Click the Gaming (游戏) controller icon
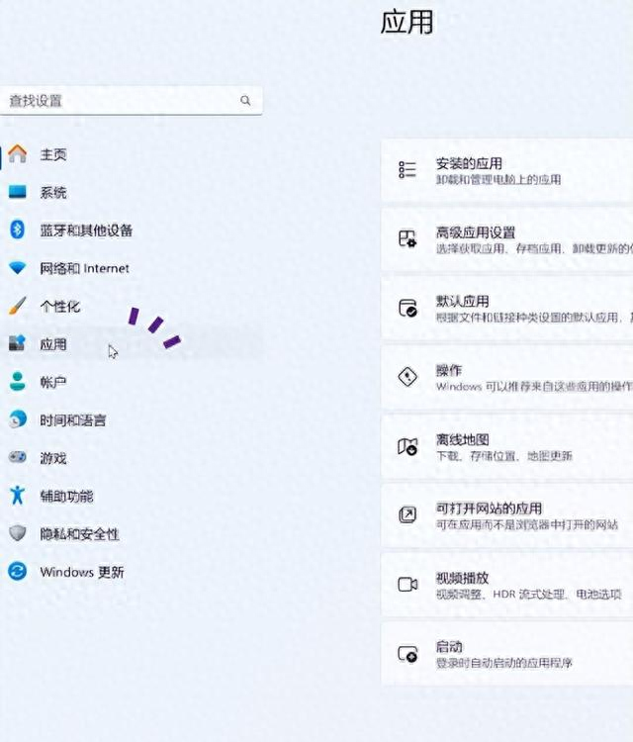 18,457
